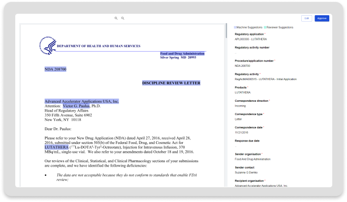Screen dimensions: 347x202
Task: Click highlighted NDA 208700 in the document
Action: [55, 69]
